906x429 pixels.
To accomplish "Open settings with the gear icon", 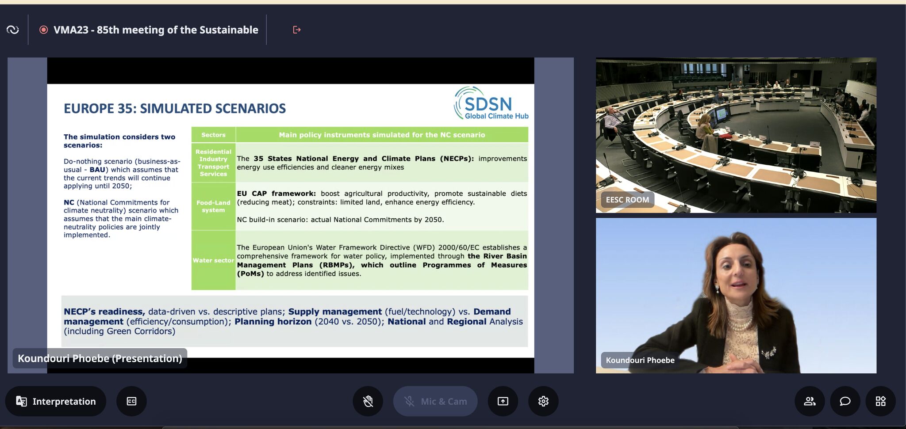I will coord(543,401).
